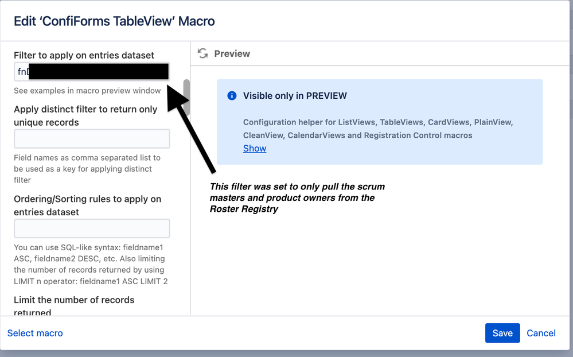The height and width of the screenshot is (357, 573).
Task: Click the blue info icon in preview banner
Action: pos(232,96)
